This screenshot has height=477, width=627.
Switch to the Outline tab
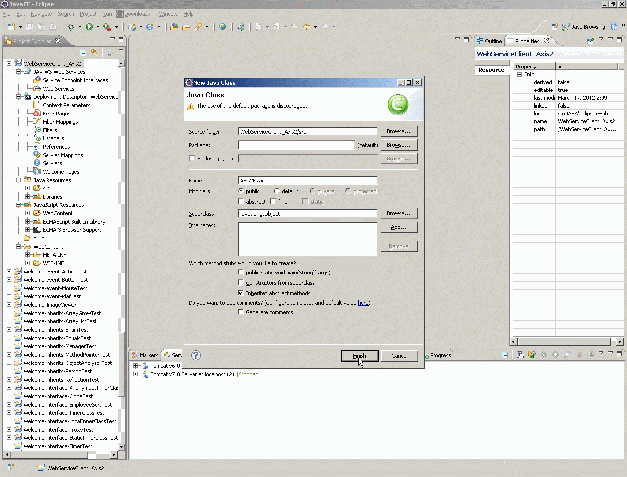pyautogui.click(x=489, y=41)
